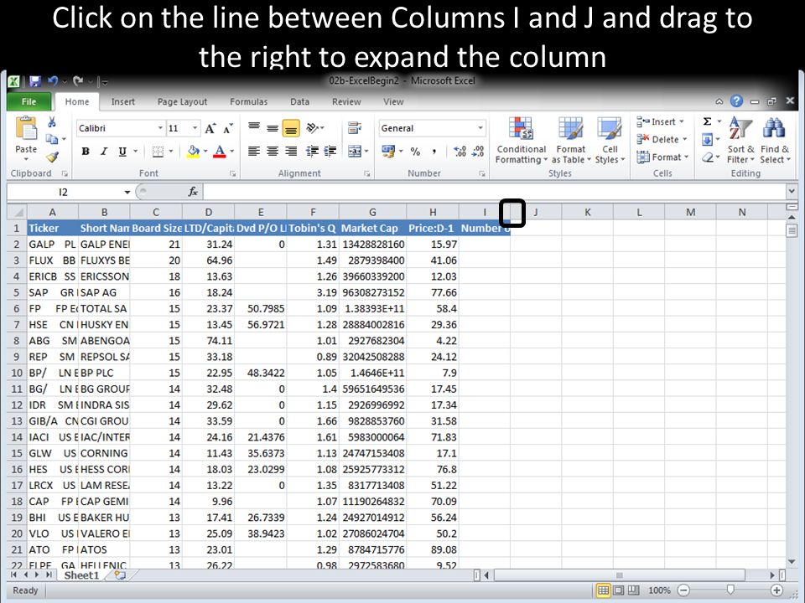Click the Fill down icon
805x603 pixels.
[x=708, y=139]
